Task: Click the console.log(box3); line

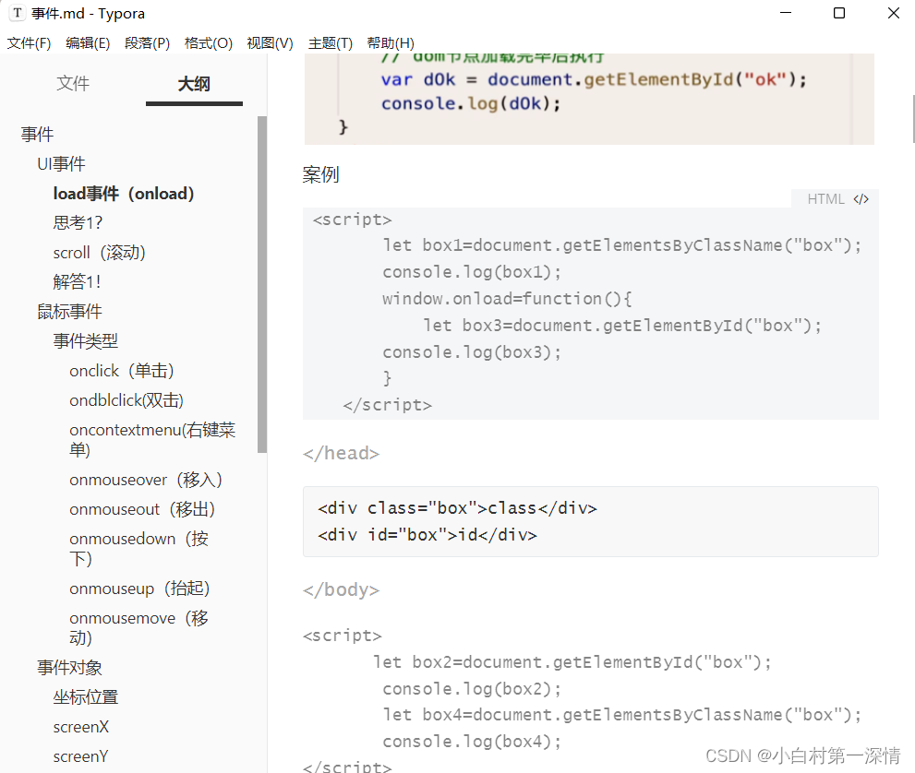Action: pyautogui.click(x=472, y=352)
